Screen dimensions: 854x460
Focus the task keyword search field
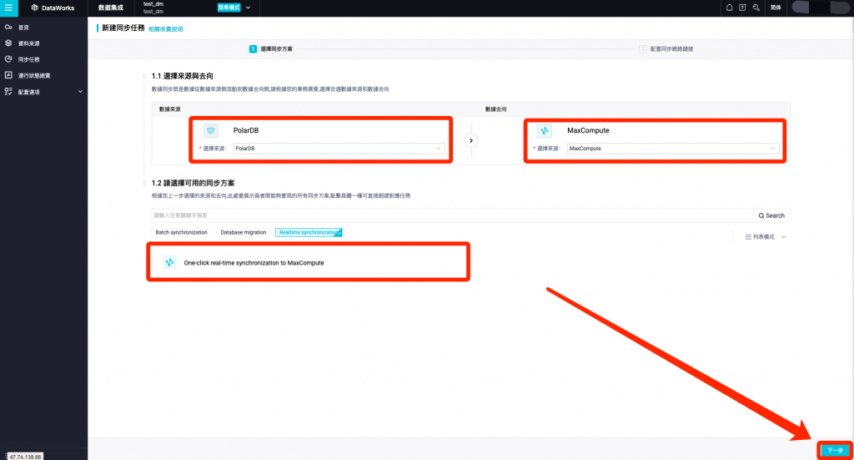coord(452,215)
